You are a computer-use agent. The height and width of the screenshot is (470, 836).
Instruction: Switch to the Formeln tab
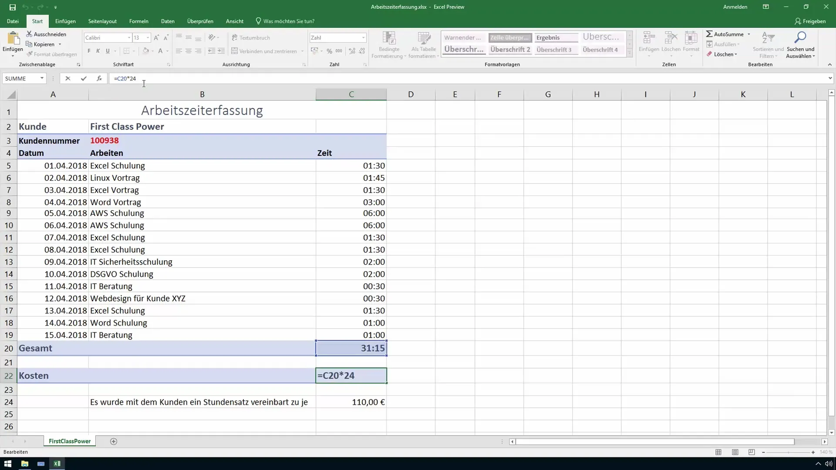click(x=138, y=21)
